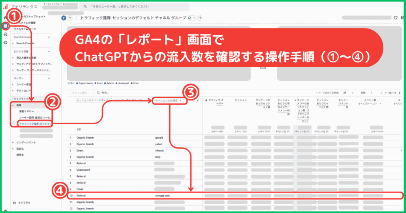The image size is (406, 213).
Task: Toggle the Email chart legend item
Action: [x=135, y=83]
